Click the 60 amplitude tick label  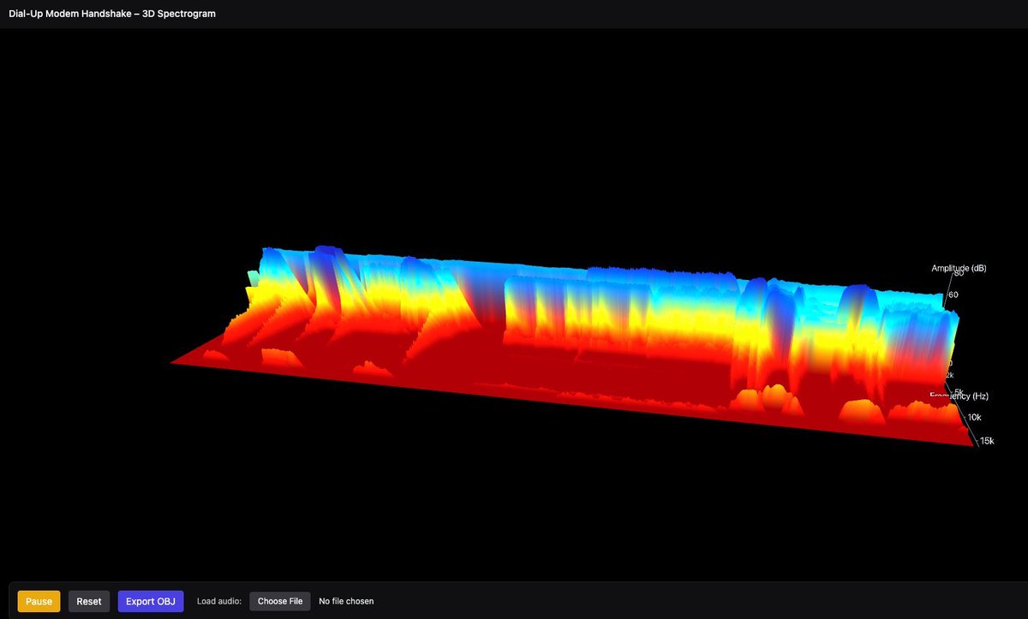click(953, 295)
